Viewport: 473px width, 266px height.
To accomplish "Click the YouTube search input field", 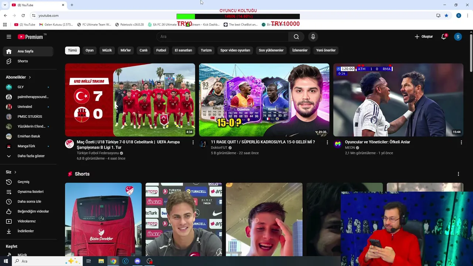I will (222, 37).
